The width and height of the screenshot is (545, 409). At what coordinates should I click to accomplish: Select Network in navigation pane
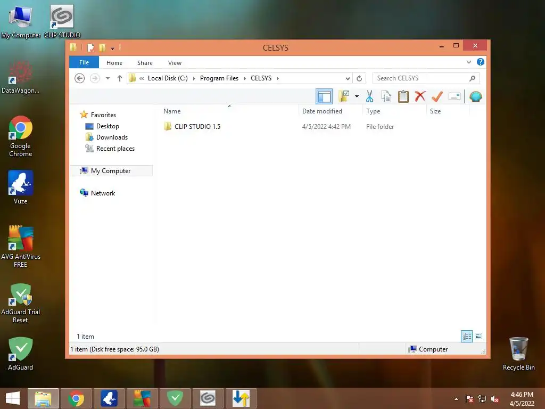point(103,193)
